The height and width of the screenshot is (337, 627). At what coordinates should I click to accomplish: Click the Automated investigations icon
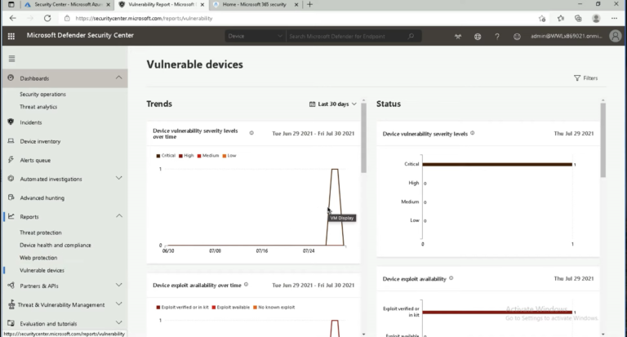pos(11,179)
